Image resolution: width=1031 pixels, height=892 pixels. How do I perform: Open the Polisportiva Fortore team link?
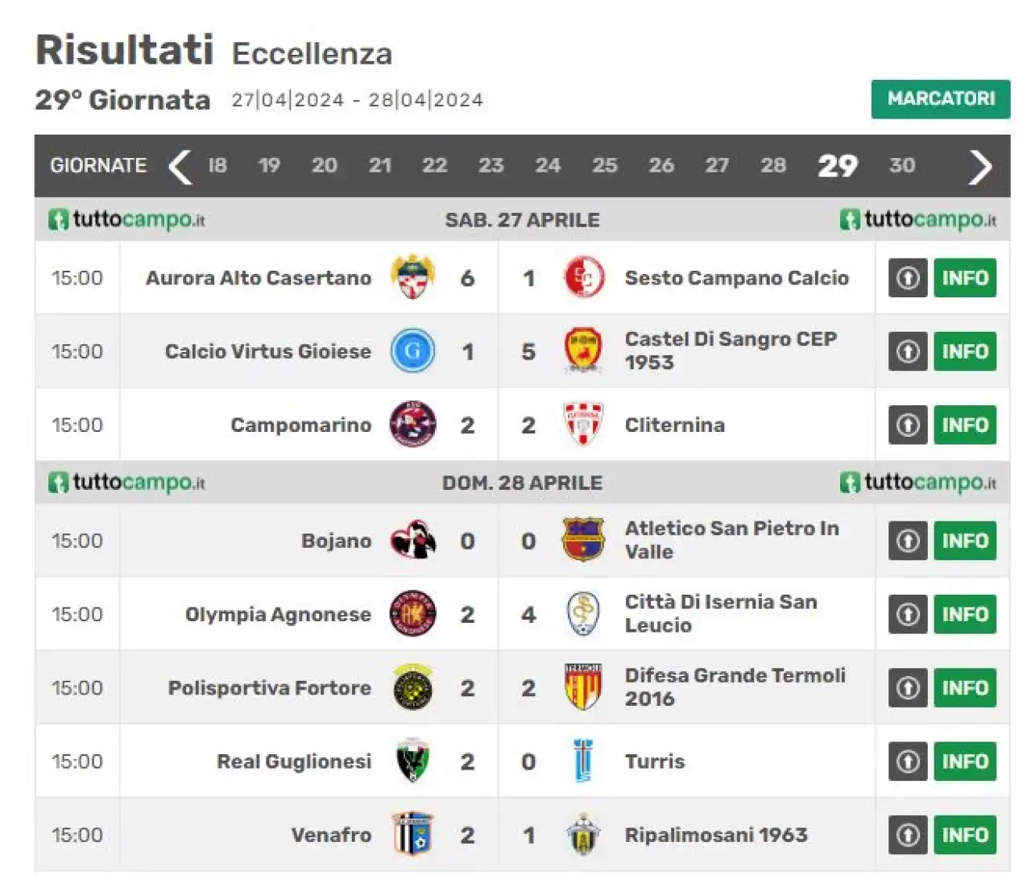point(270,688)
